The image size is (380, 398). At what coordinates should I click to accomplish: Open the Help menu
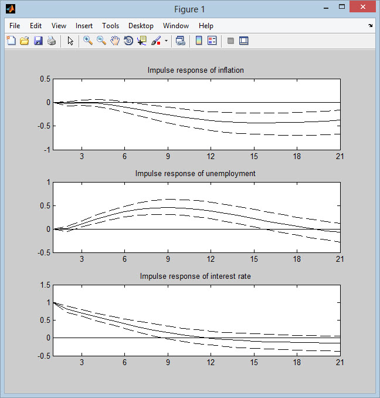pos(206,26)
